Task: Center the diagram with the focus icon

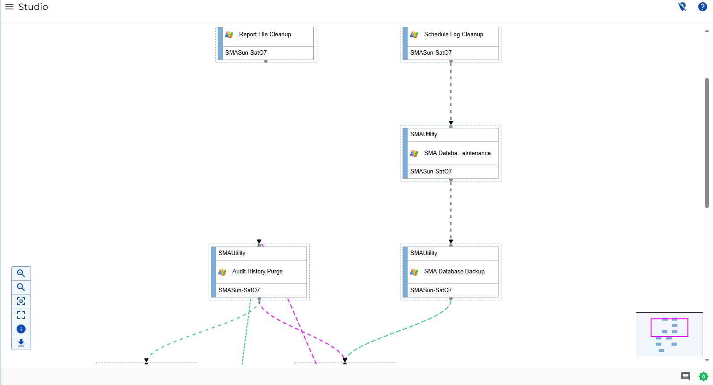Action: coord(21,301)
